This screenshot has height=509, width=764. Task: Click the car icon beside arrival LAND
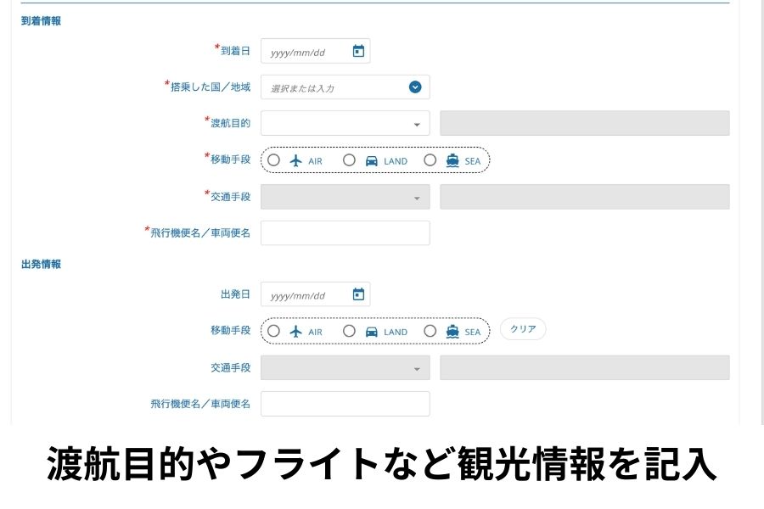[x=372, y=159]
